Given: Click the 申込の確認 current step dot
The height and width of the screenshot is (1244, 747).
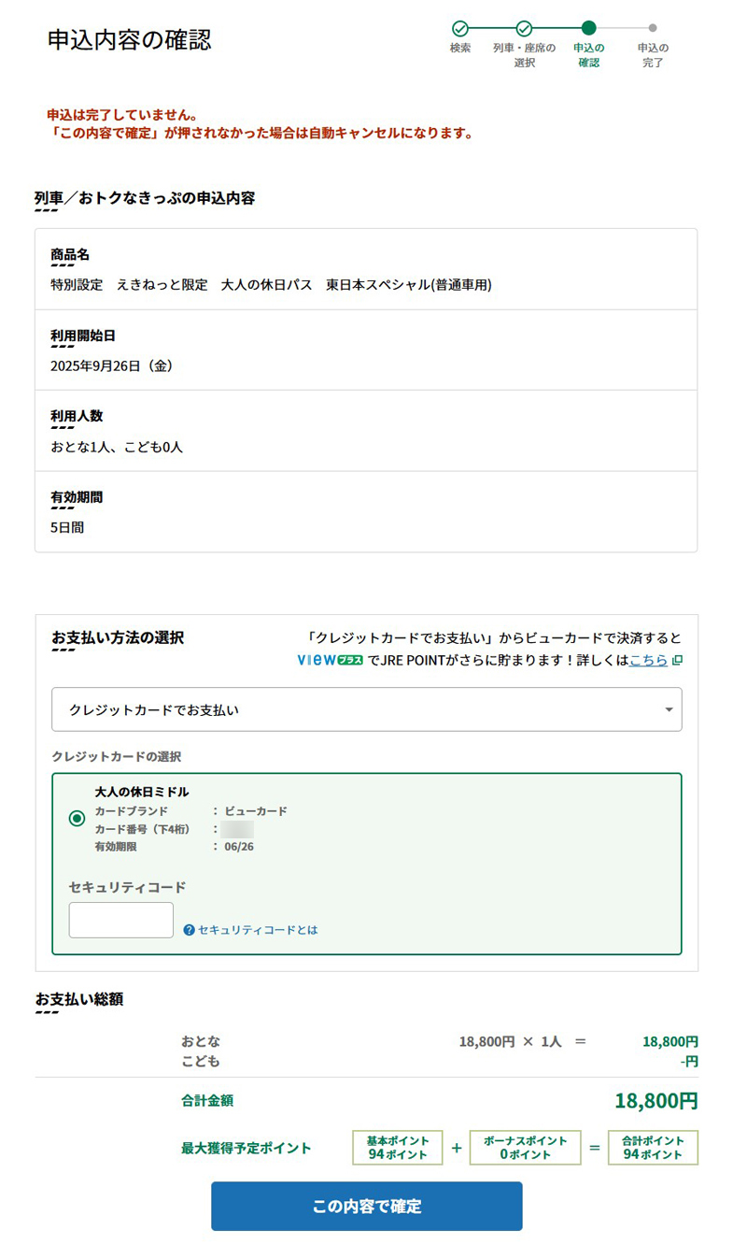Looking at the screenshot, I should coord(588,28).
